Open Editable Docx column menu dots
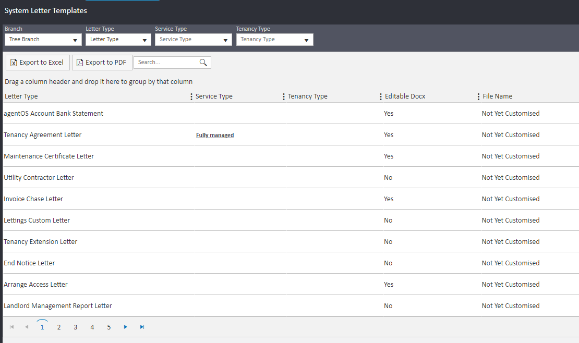The image size is (579, 343). pos(478,96)
